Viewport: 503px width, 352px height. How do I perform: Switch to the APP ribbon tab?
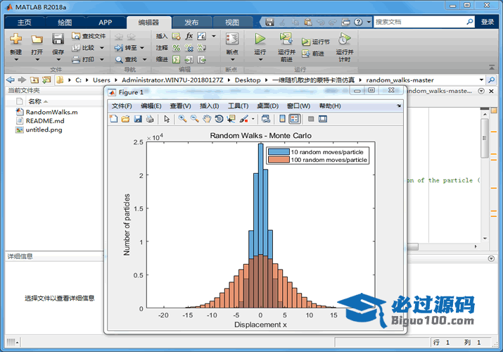tap(106, 22)
